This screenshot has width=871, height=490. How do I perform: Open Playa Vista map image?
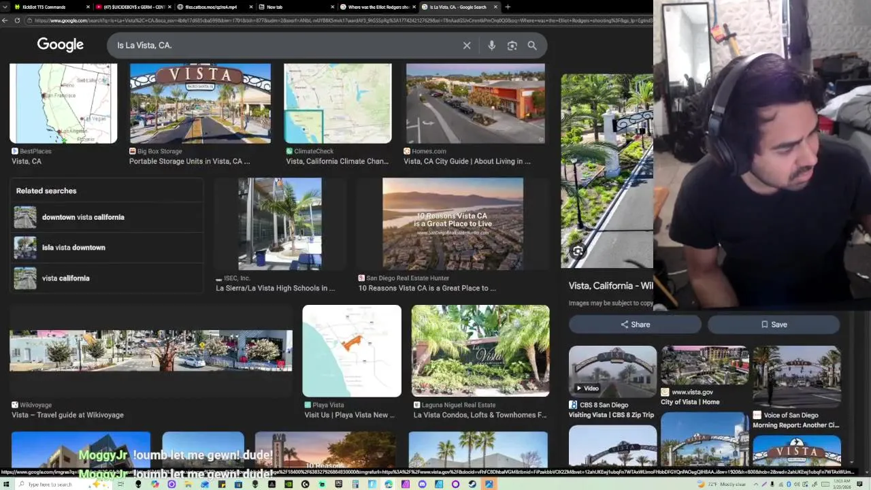coord(352,350)
